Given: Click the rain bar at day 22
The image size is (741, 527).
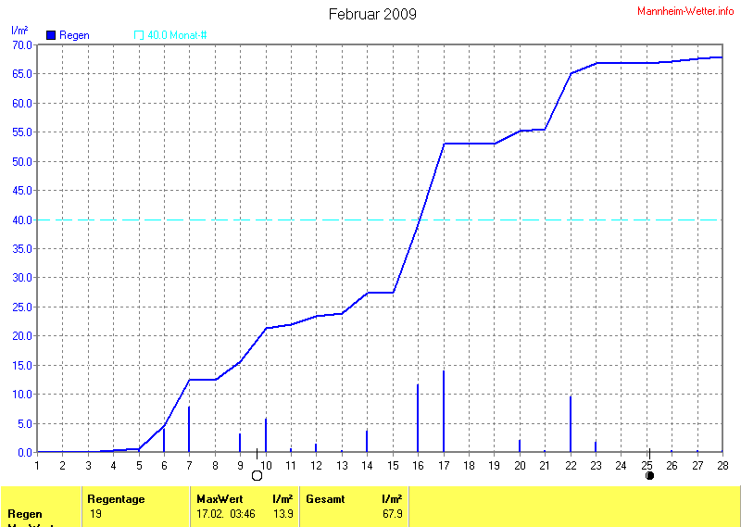Looking at the screenshot, I should coord(571,424).
